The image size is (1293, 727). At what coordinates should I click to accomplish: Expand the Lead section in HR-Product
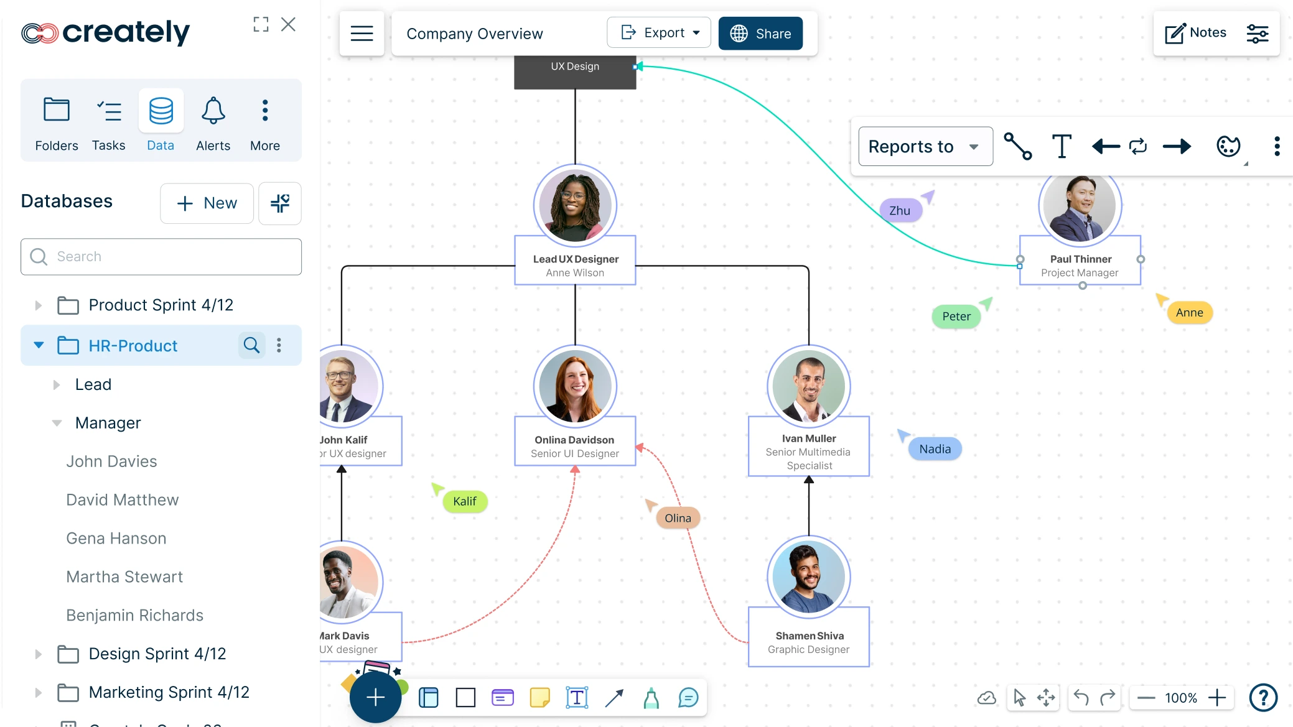point(57,384)
